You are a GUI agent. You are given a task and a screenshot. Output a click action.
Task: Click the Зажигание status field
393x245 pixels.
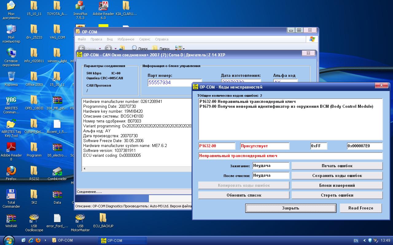tap(271, 166)
